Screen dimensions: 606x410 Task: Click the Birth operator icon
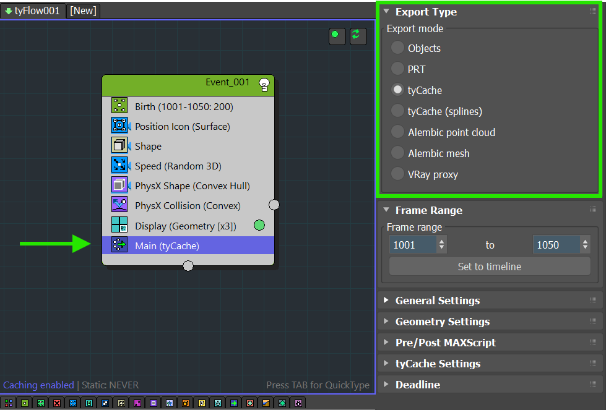click(x=119, y=105)
